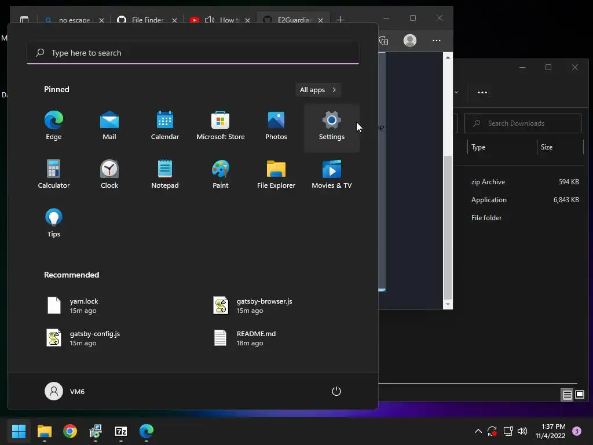This screenshot has width=593, height=445.
Task: Open the clock and date flyout
Action: [x=550, y=431]
